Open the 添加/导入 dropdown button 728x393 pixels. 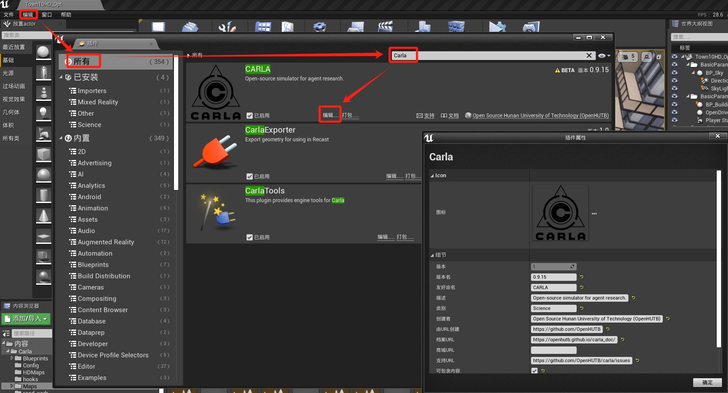point(26,319)
